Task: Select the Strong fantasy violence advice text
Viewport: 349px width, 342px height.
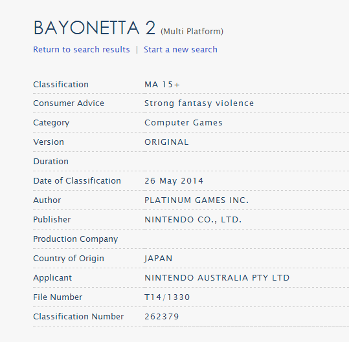Action: click(x=199, y=103)
